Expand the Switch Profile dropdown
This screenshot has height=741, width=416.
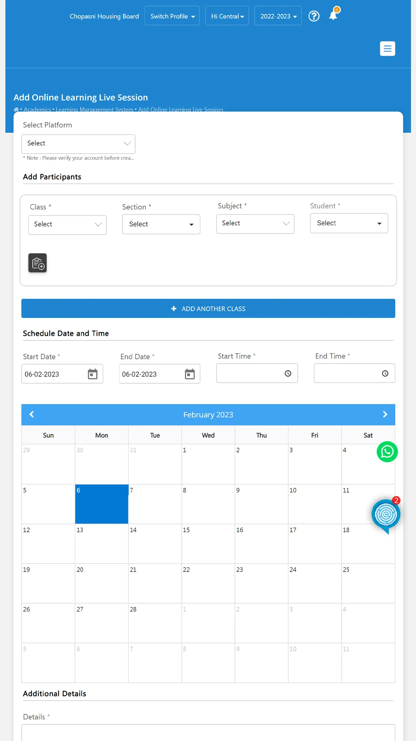pyautogui.click(x=172, y=16)
